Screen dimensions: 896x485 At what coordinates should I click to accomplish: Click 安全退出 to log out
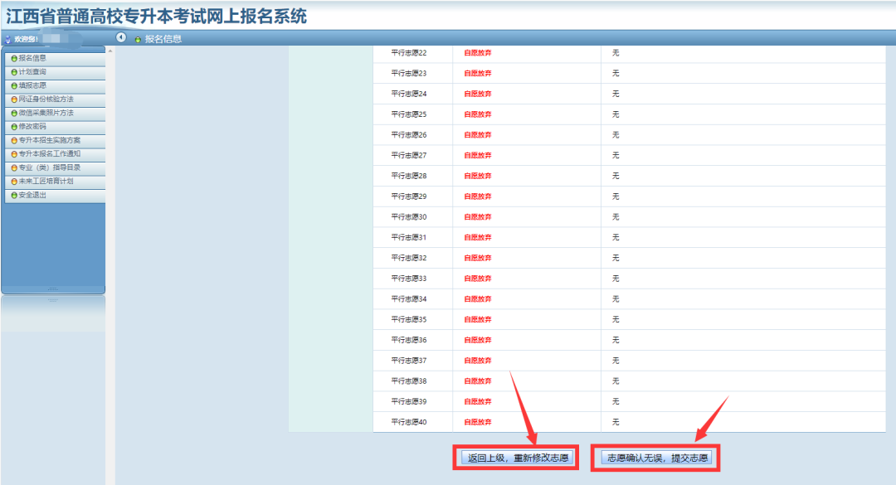tap(55, 196)
